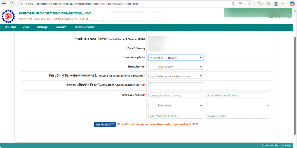This screenshot has height=148, width=297.
Task: Open the Select State dropdown
Action: (175, 106)
